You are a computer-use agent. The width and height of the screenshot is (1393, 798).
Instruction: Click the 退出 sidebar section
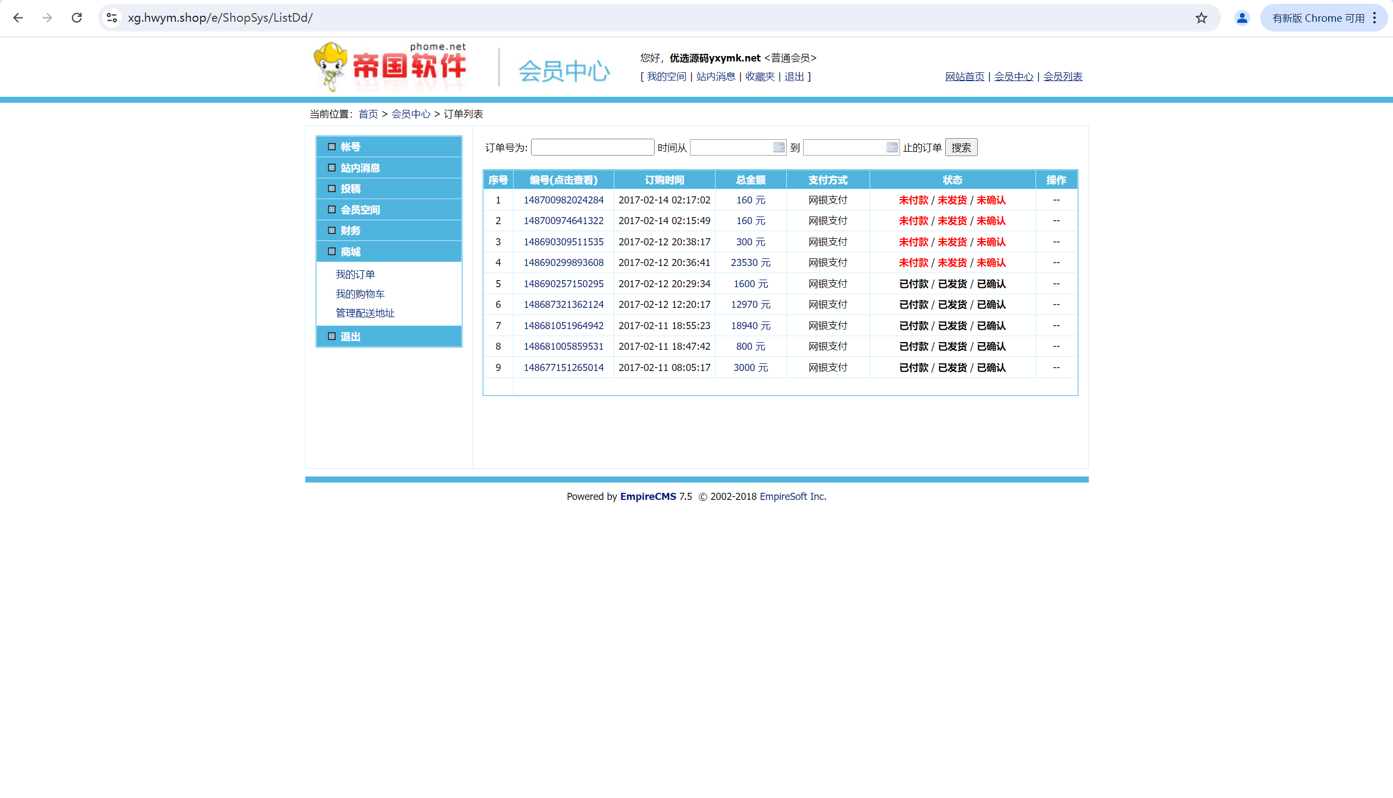389,336
